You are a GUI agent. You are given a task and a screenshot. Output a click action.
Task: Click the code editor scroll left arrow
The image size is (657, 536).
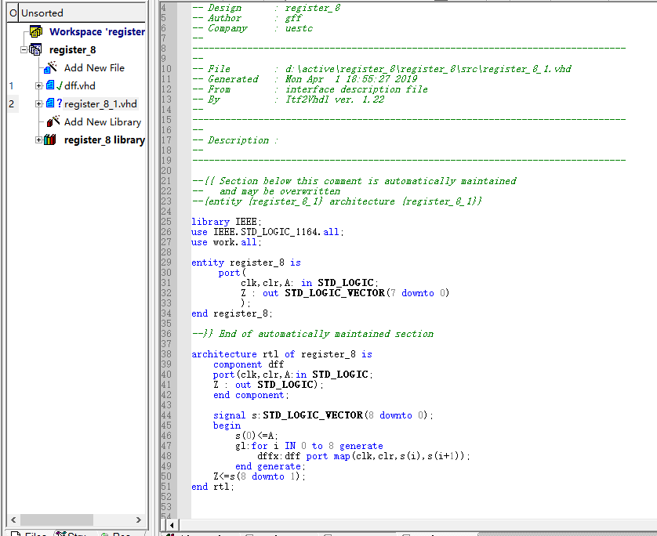(x=172, y=525)
